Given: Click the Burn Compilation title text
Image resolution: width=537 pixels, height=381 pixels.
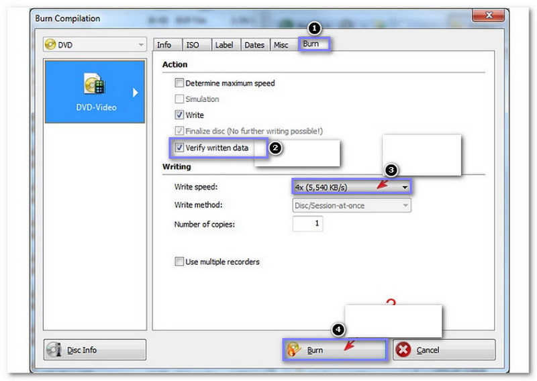Looking at the screenshot, I should point(68,18).
